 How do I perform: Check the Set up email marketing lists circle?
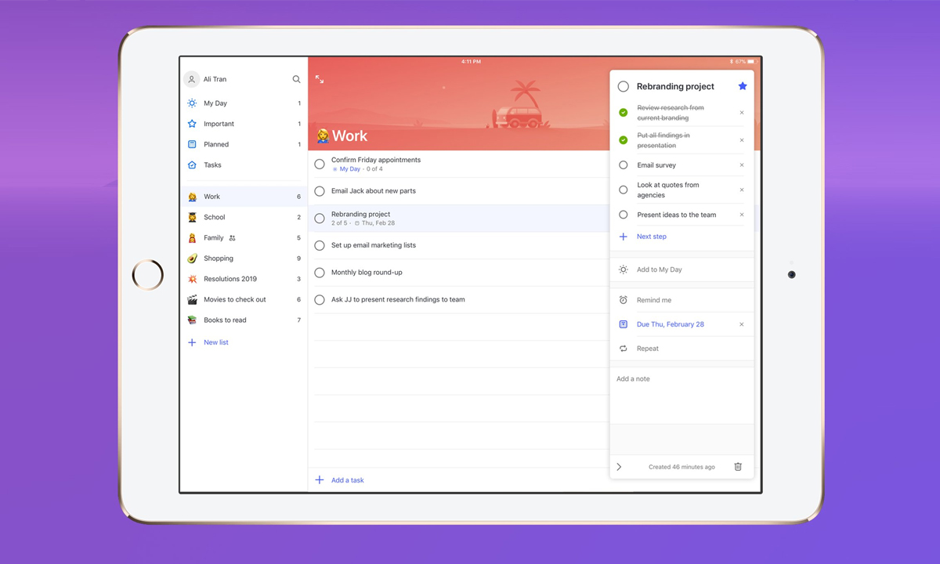click(x=320, y=246)
